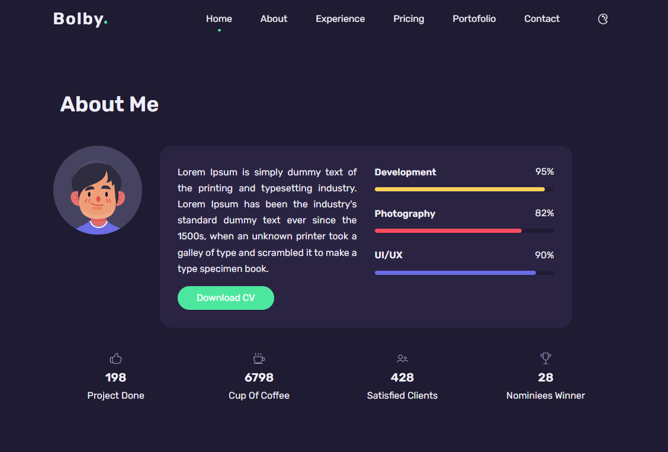
Task: Open the Home navigation item
Action: pos(219,18)
